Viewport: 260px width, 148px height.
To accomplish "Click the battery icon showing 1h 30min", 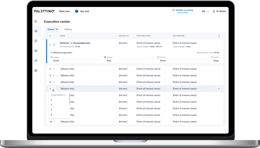I will click(214, 11).
